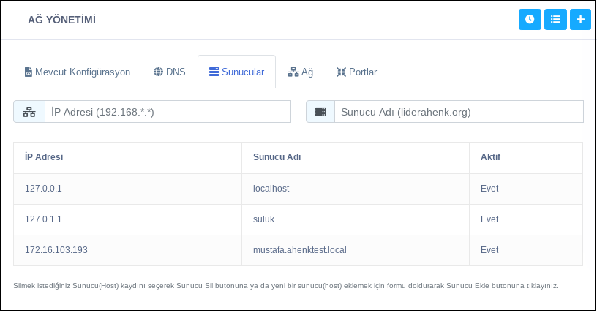Click the İP Adresi column header
The height and width of the screenshot is (313, 597).
[x=44, y=158]
